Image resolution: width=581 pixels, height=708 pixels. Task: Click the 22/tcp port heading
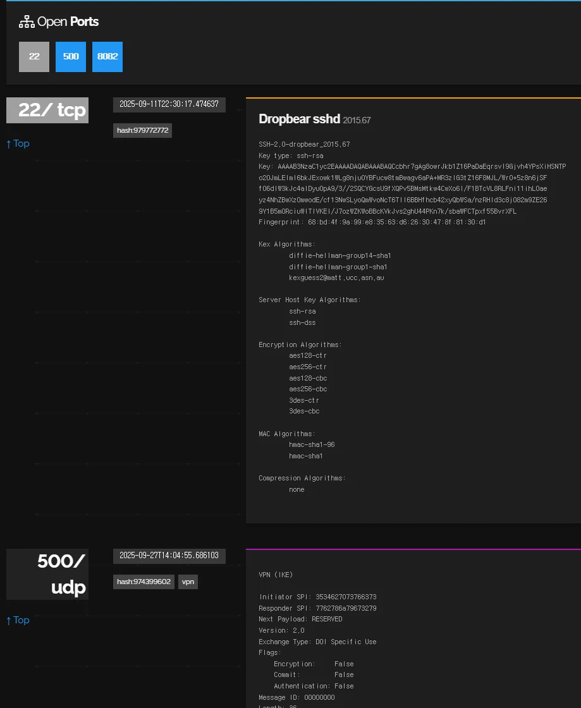(x=47, y=110)
